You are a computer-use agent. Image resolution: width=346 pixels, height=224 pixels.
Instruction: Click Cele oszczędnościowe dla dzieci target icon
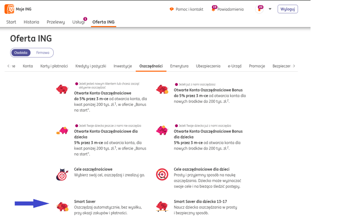[162, 174]
